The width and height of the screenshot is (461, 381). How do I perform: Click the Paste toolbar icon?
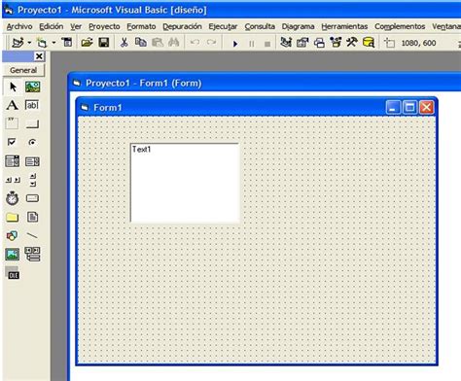(x=158, y=43)
